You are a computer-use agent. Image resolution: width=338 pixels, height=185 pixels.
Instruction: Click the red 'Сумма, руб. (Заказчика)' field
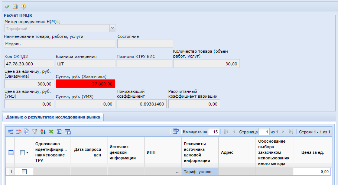pyautogui.click(x=85, y=84)
